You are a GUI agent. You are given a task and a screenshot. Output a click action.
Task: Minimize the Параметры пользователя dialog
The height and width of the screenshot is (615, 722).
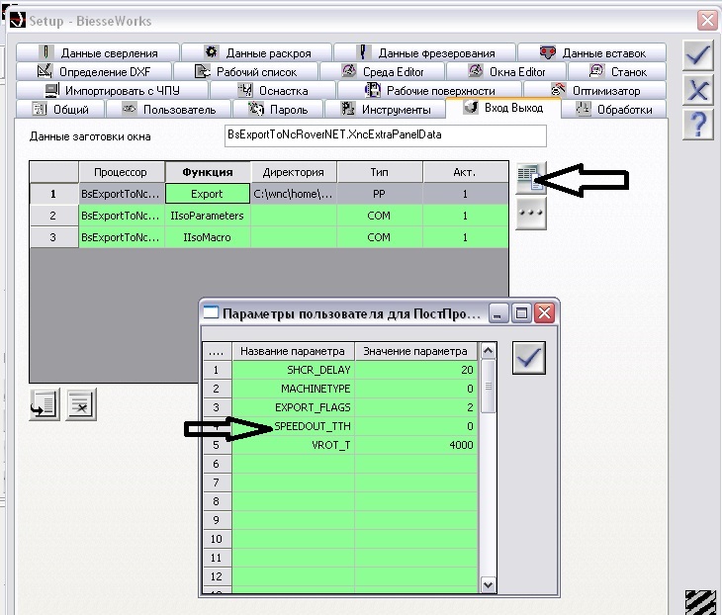(496, 313)
